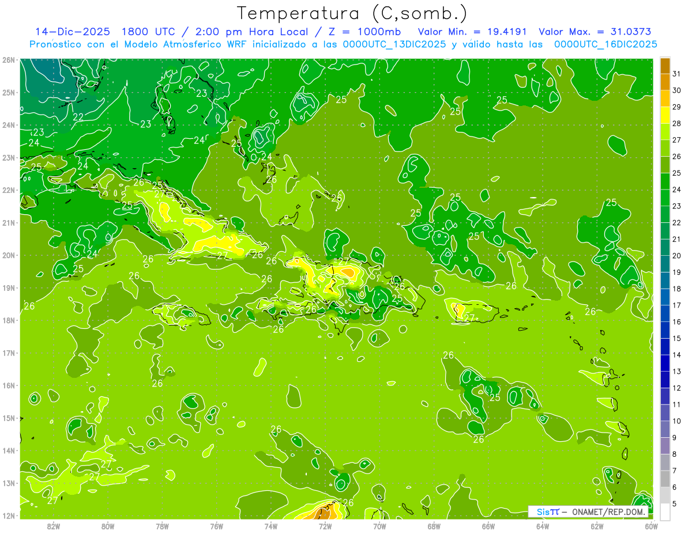
Task: Click the white swatch below 5 in color scale
Action: coord(665,512)
